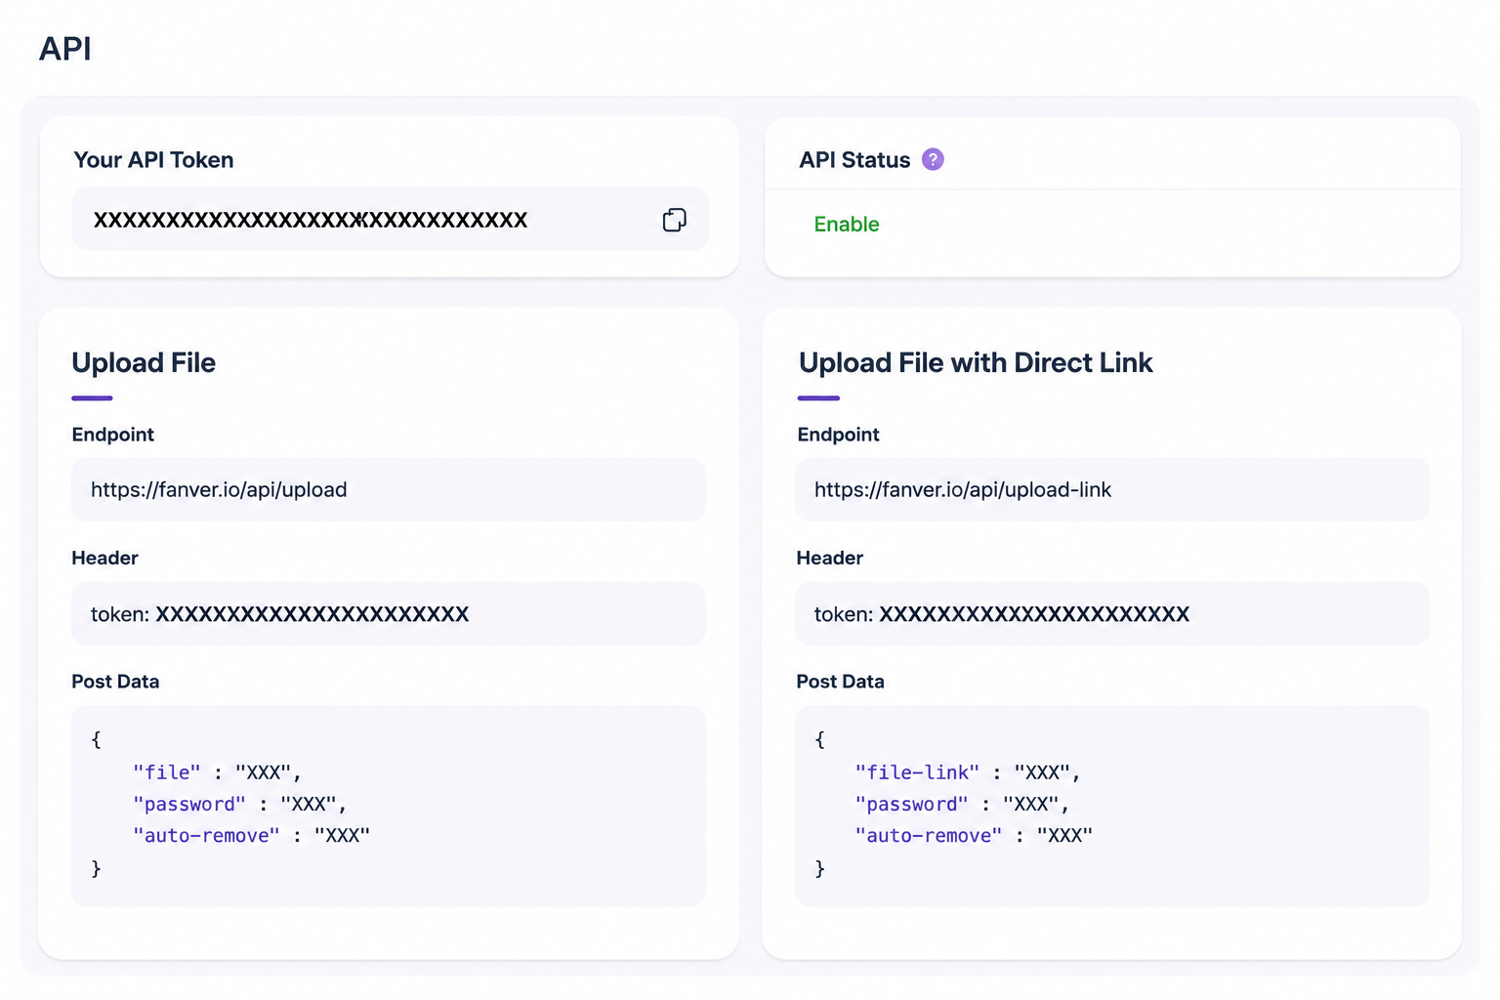Click "password" key in Direct Link Post Data

point(911,804)
